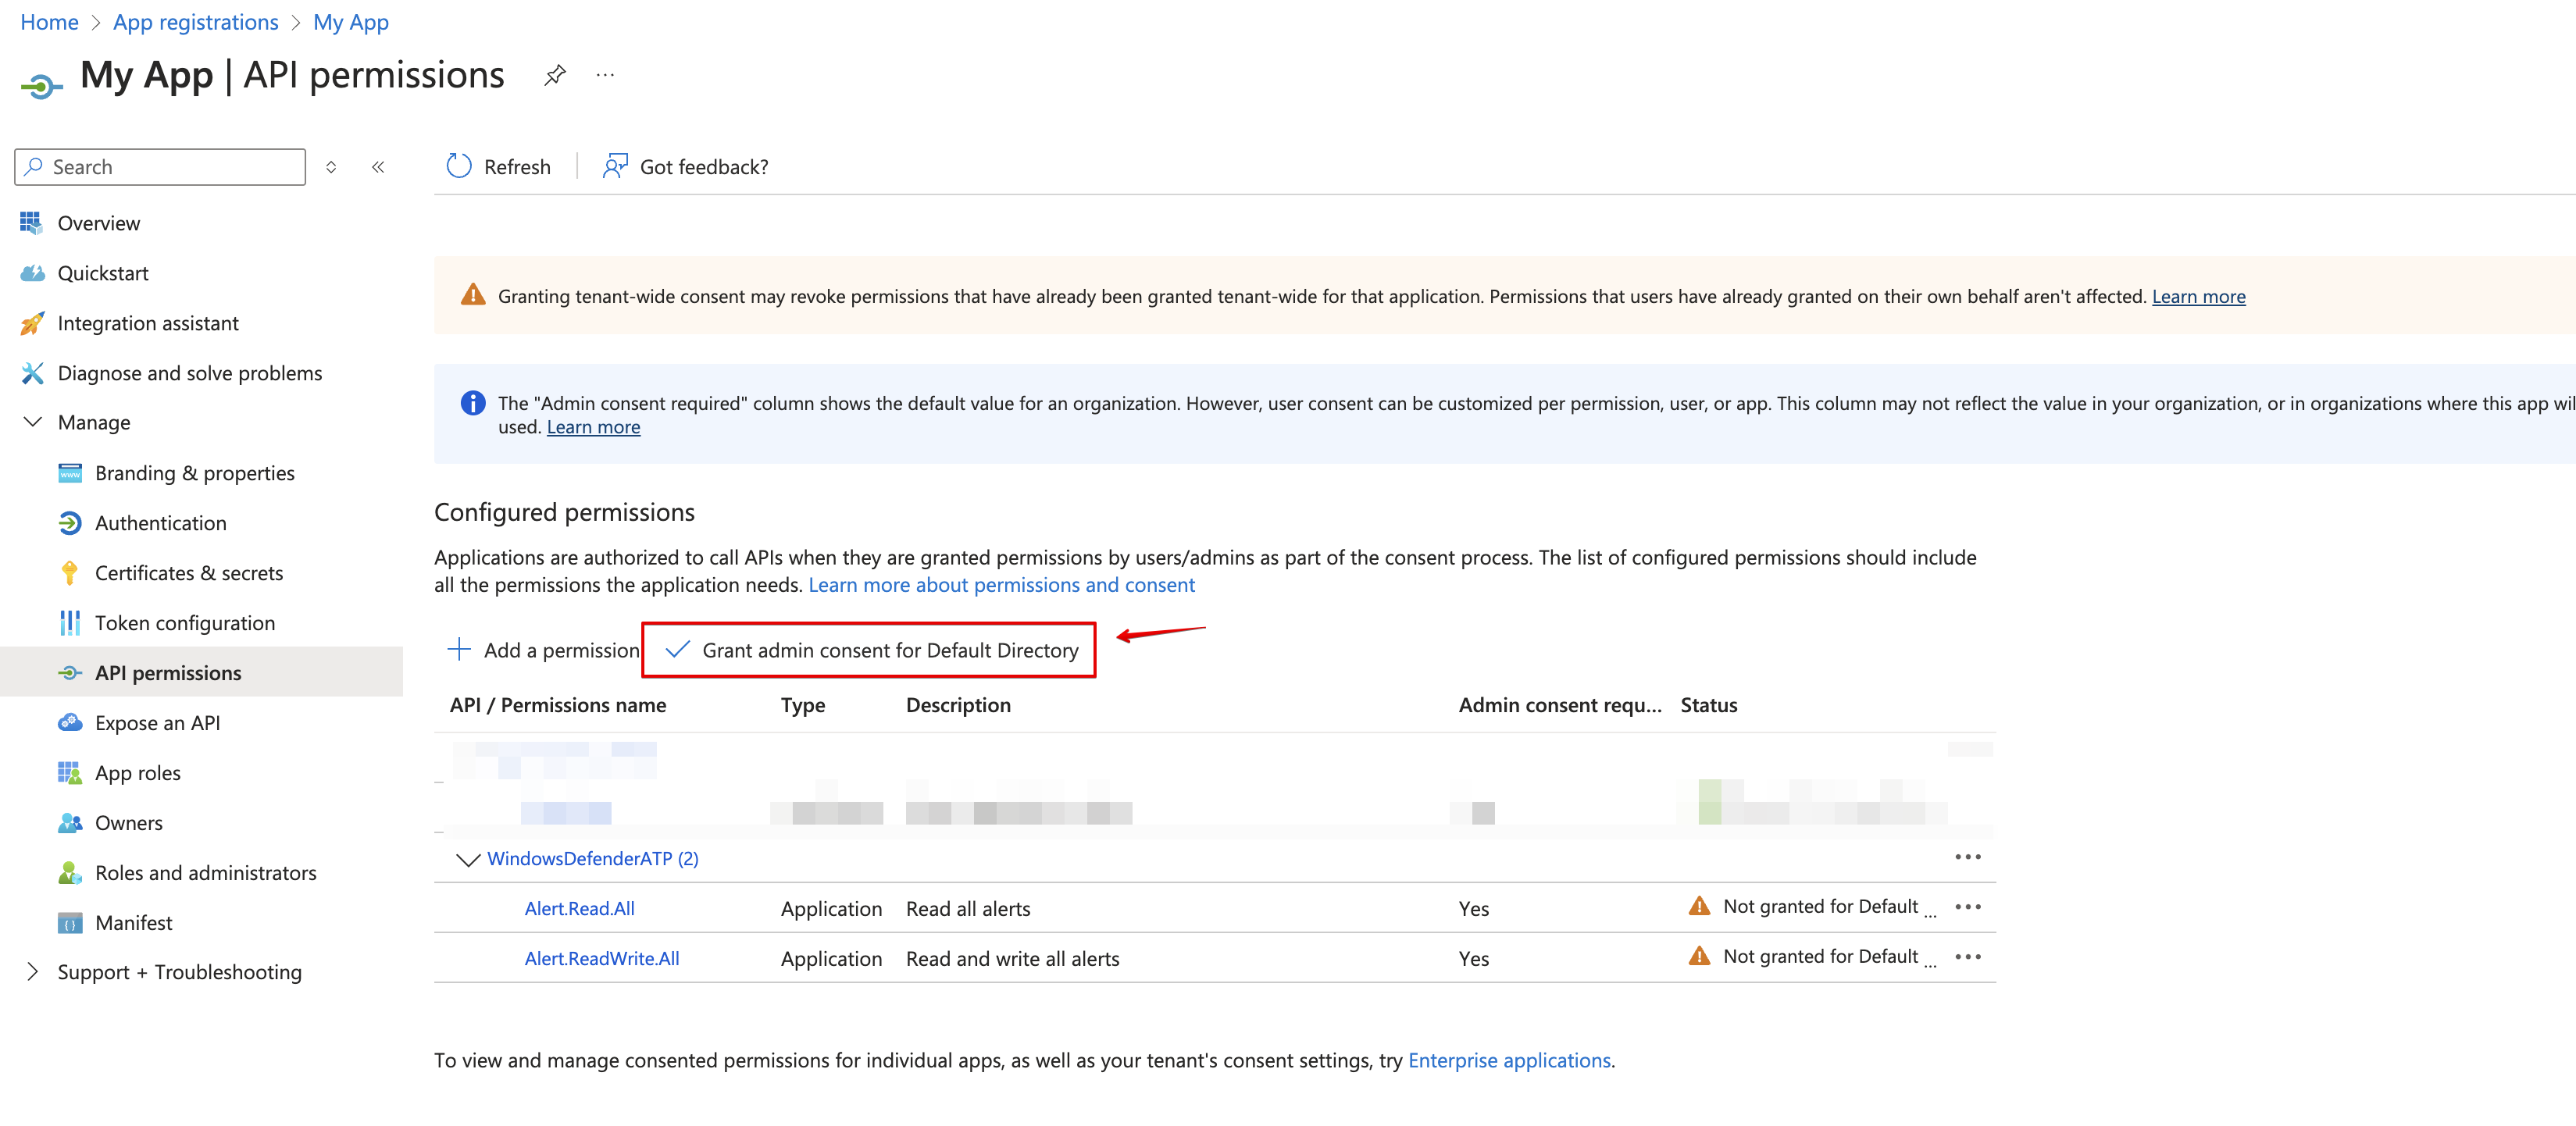This screenshot has width=2576, height=1126.
Task: Open the Manifest editor
Action: (133, 922)
